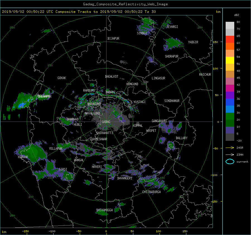The width and height of the screenshot is (251, 235).
Task: Click the SIRSI city label
Action: pyautogui.click(x=63, y=169)
